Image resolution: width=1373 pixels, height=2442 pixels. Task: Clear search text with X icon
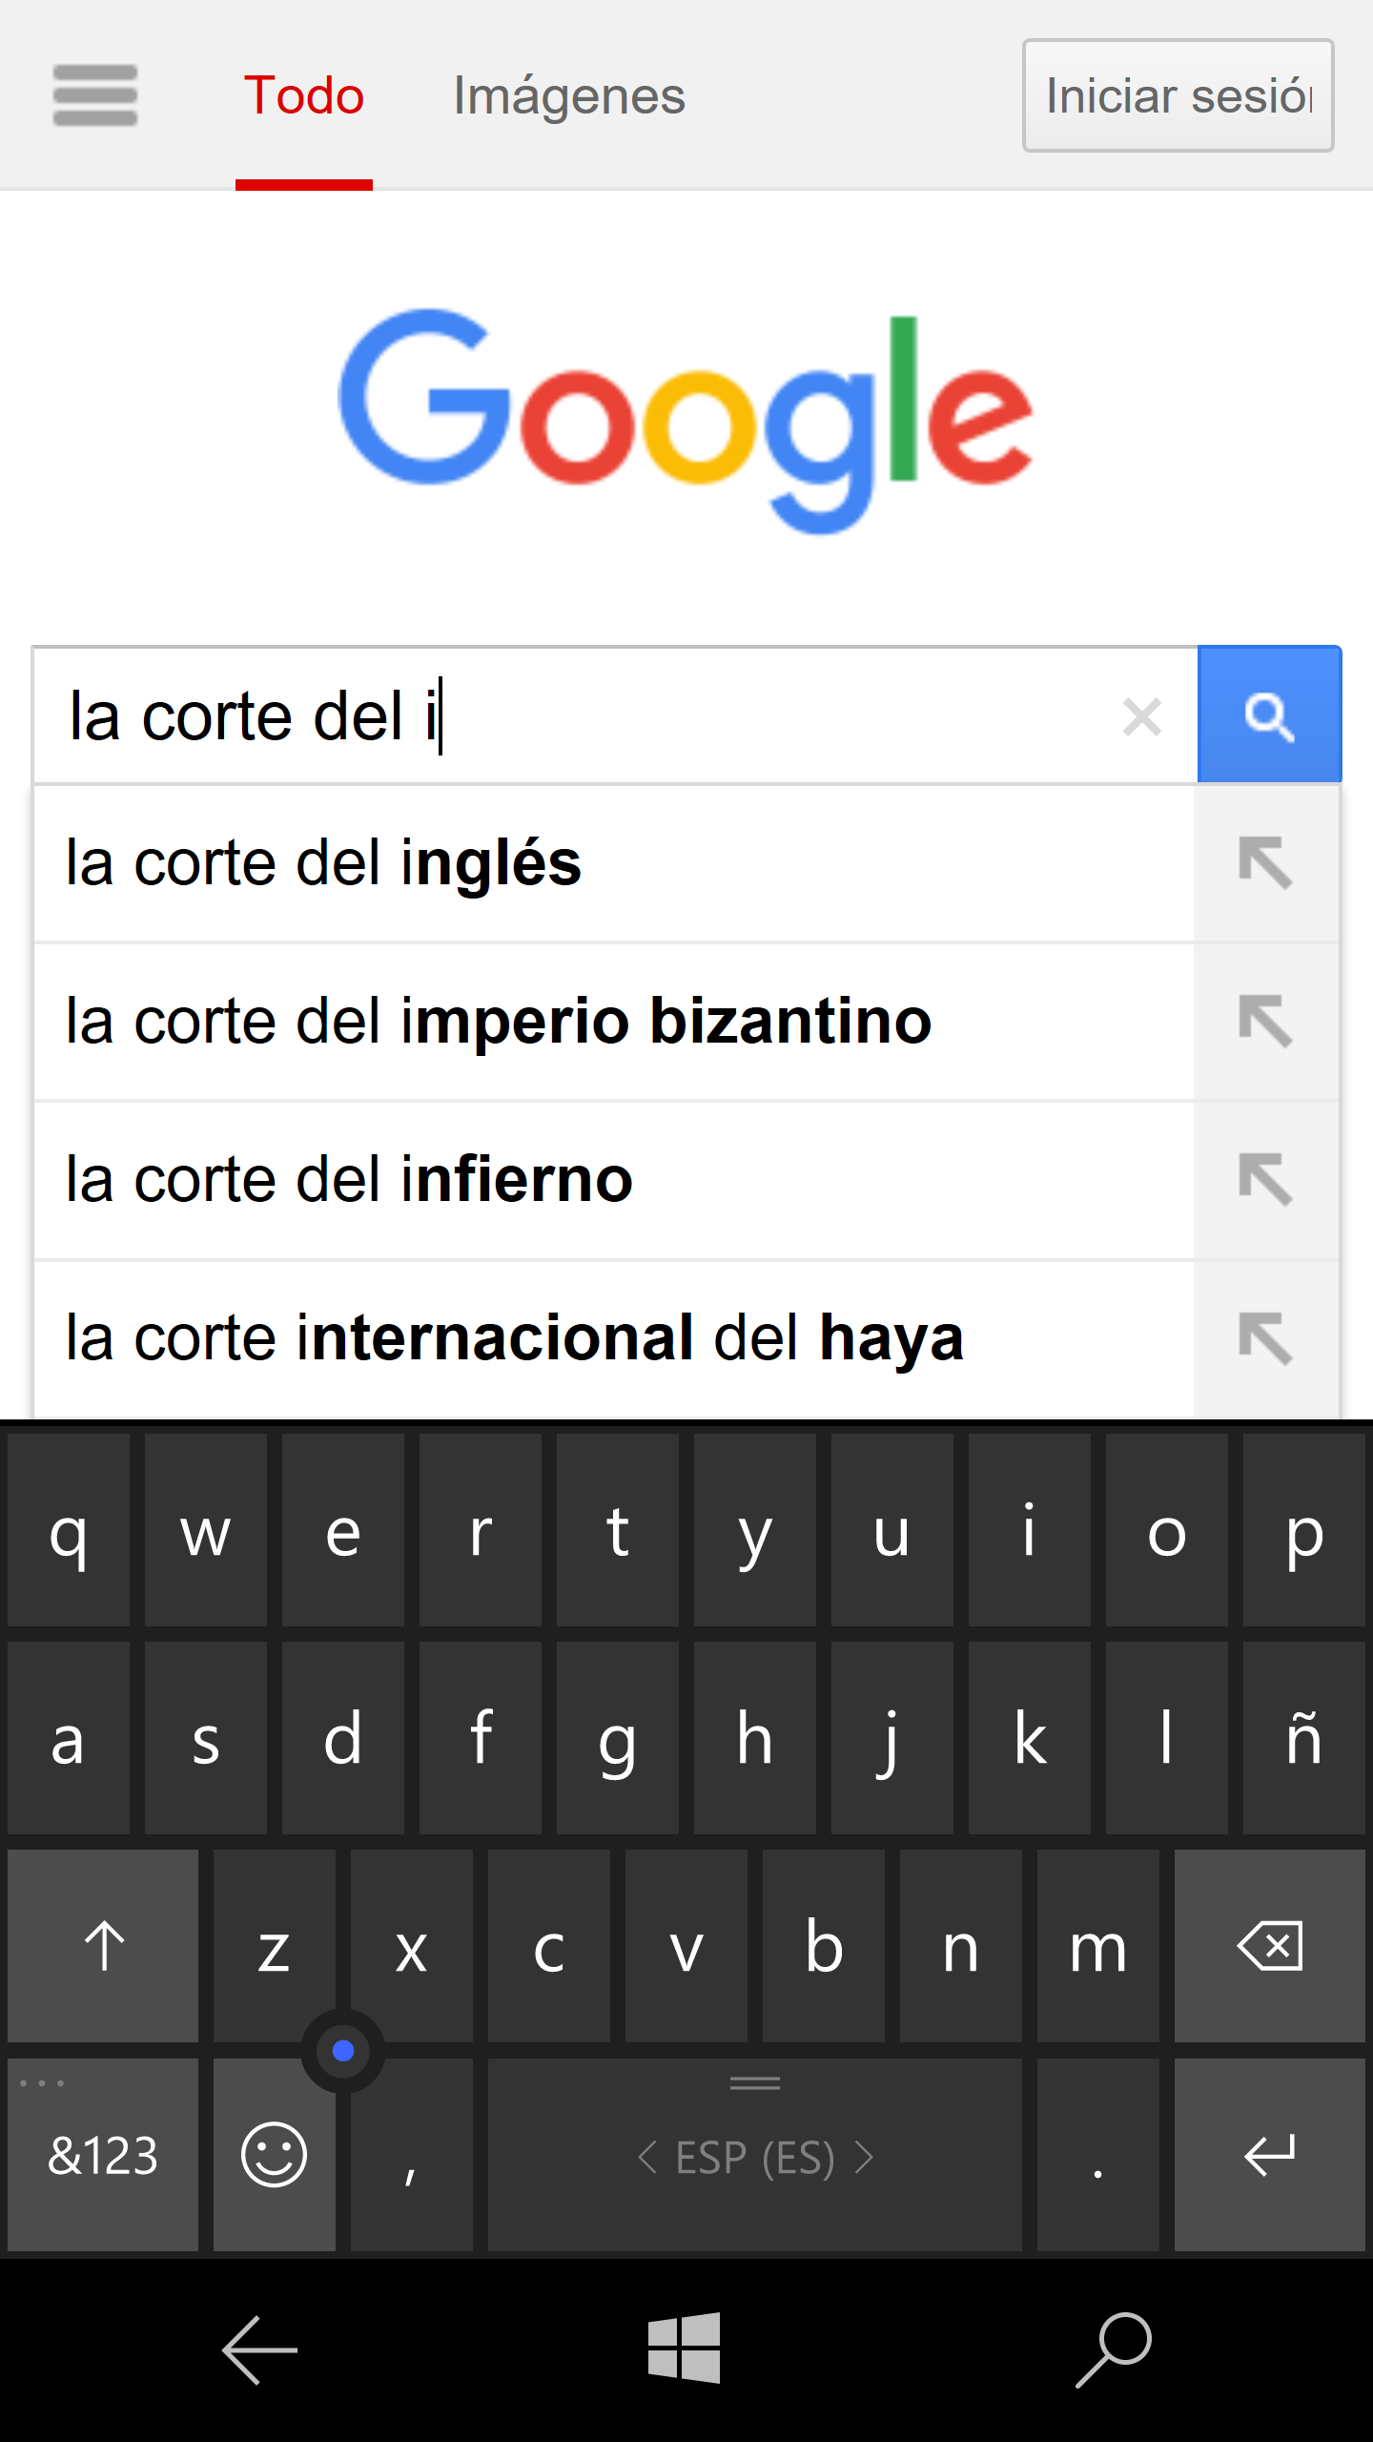tap(1141, 717)
